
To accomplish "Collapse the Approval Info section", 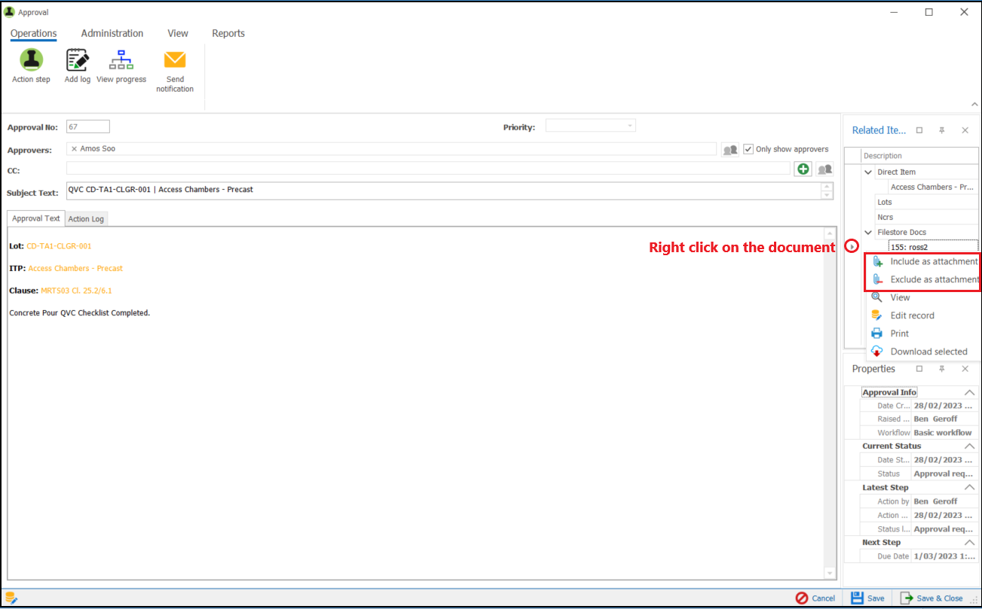I will (969, 391).
